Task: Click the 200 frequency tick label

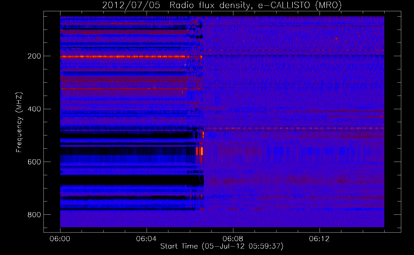Action: click(x=34, y=56)
